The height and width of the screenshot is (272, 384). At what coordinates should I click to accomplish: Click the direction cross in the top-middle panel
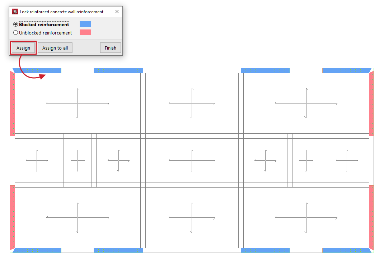(x=192, y=103)
